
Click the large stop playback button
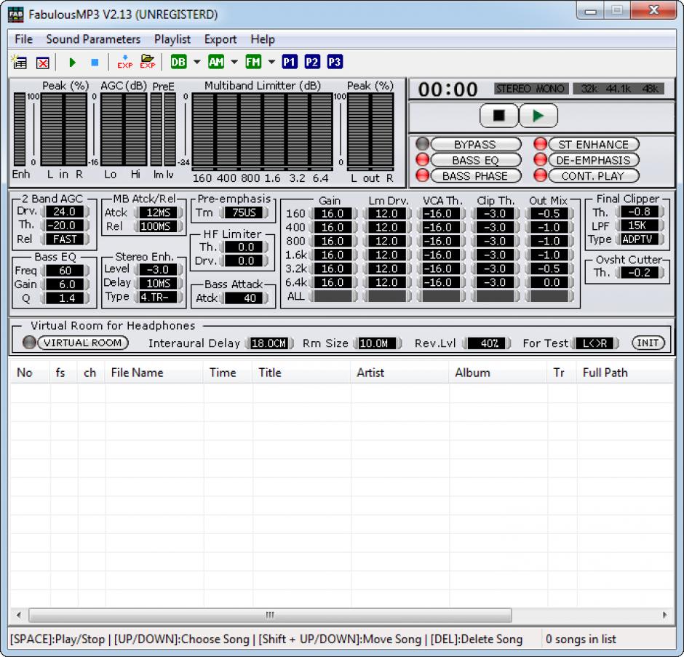click(499, 116)
